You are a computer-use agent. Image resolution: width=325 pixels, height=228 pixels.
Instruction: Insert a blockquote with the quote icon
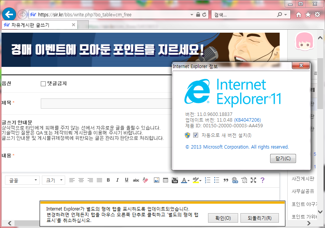click(226, 180)
